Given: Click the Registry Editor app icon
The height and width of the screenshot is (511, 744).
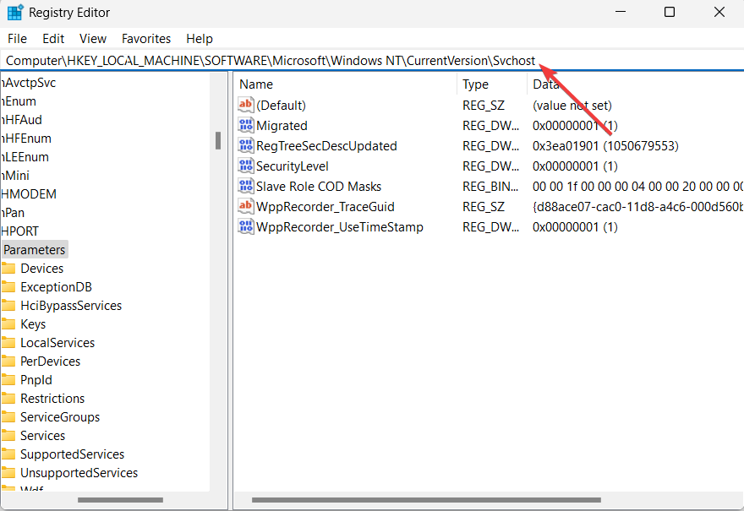Looking at the screenshot, I should pyautogui.click(x=14, y=13).
